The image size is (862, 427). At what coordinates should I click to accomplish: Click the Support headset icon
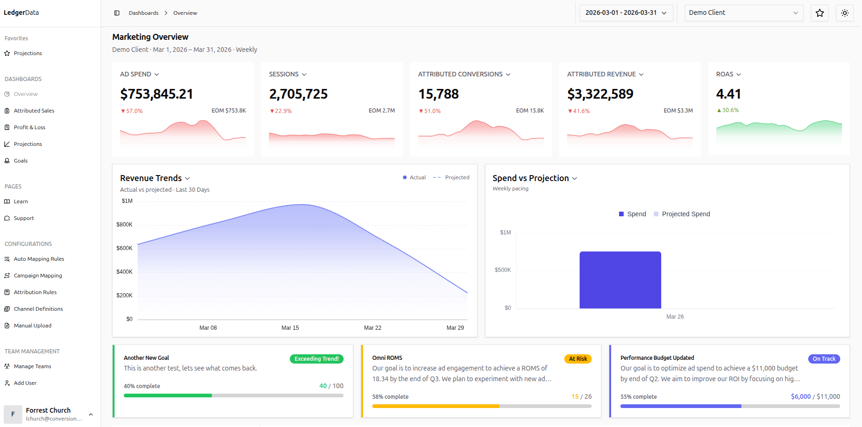click(7, 218)
